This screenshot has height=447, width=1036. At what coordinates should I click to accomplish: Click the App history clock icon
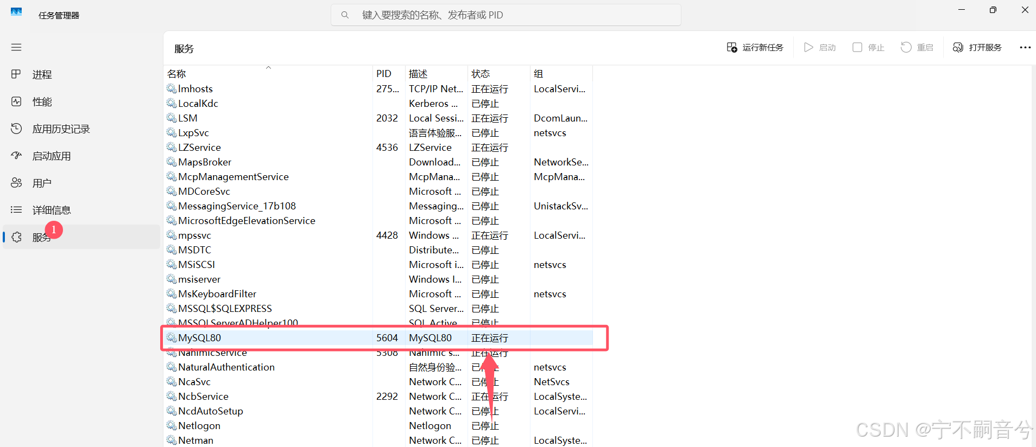(16, 129)
